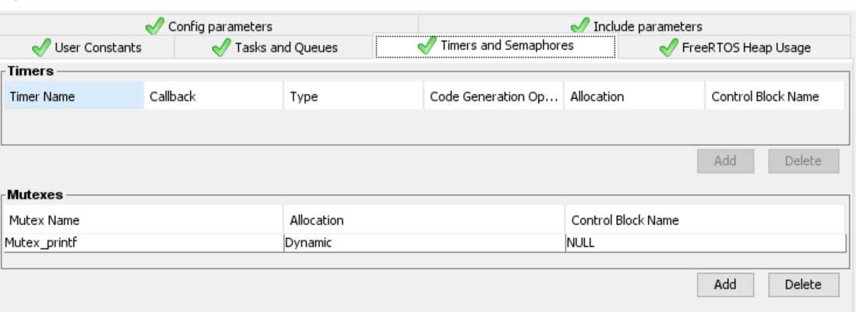Viewport: 856px width, 312px height.
Task: Click the Code Generation Option column header
Action: tap(493, 97)
